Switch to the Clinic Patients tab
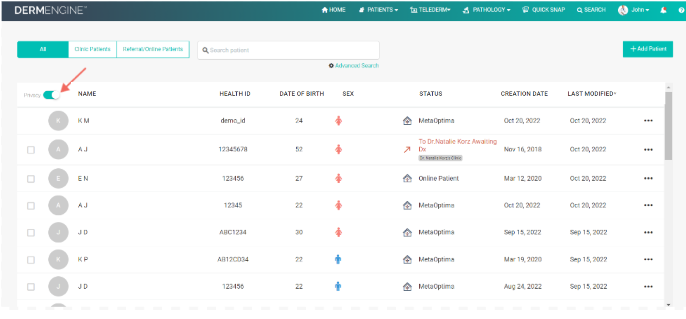This screenshot has height=319, width=686. pyautogui.click(x=92, y=50)
